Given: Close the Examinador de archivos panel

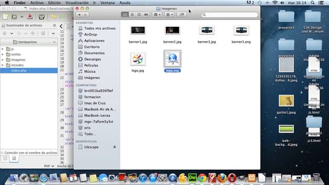Looking at the screenshot, I should pyautogui.click(x=54, y=25).
